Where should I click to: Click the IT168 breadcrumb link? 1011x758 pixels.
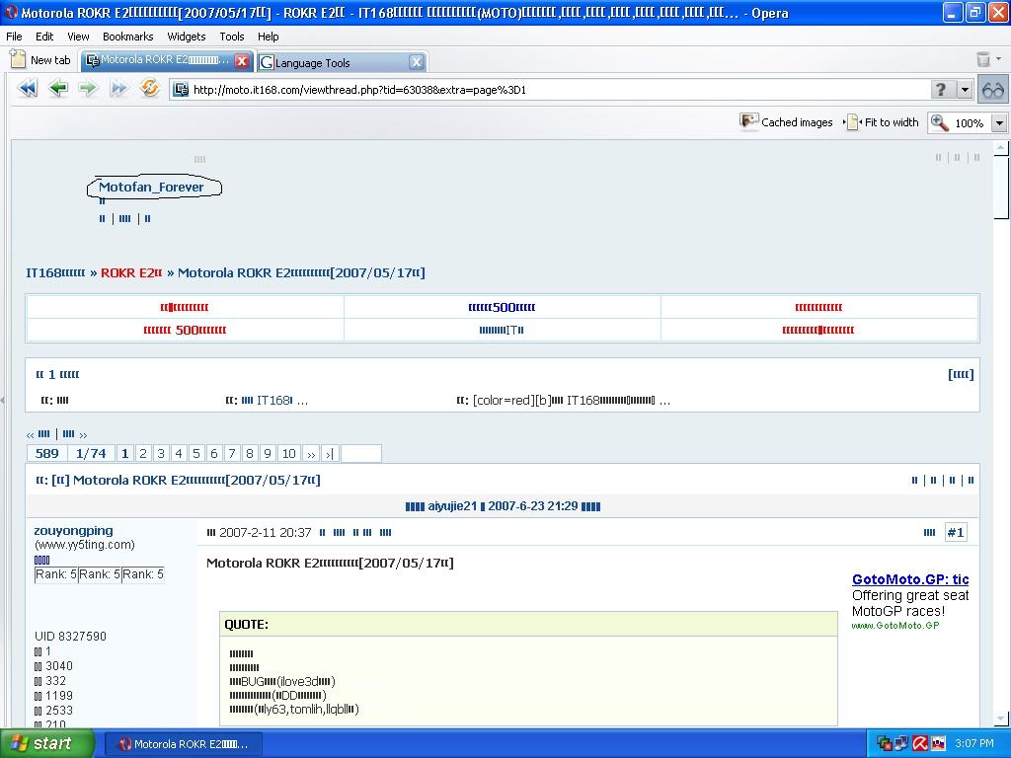coord(55,272)
